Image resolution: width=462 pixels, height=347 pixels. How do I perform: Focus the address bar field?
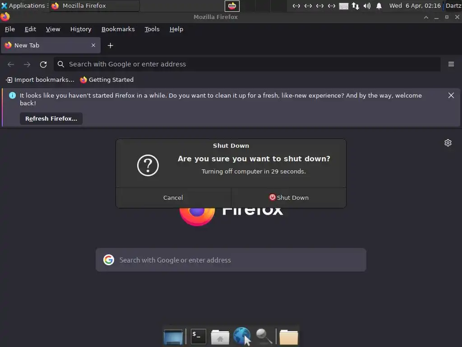click(247, 64)
